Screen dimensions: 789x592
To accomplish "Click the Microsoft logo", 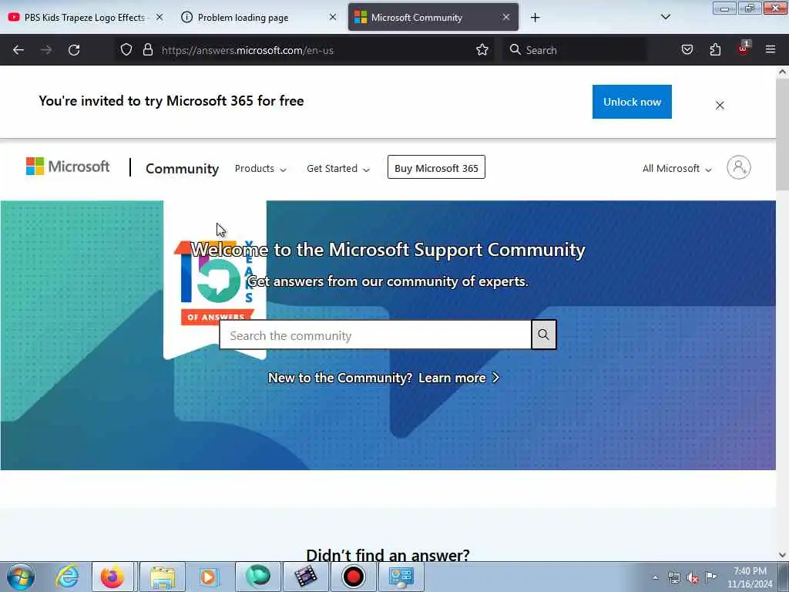I will tap(68, 166).
